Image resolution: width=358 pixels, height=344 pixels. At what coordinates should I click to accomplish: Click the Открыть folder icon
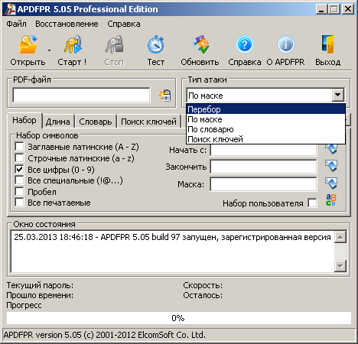click(28, 44)
